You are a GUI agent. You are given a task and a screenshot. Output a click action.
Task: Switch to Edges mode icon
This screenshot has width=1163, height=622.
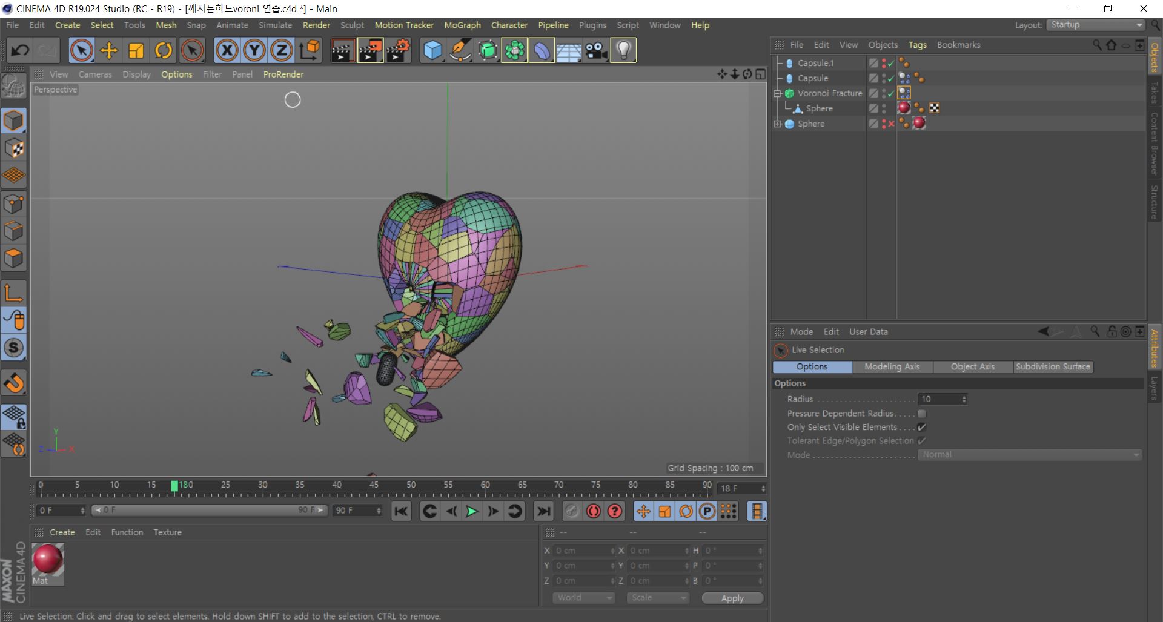(13, 231)
